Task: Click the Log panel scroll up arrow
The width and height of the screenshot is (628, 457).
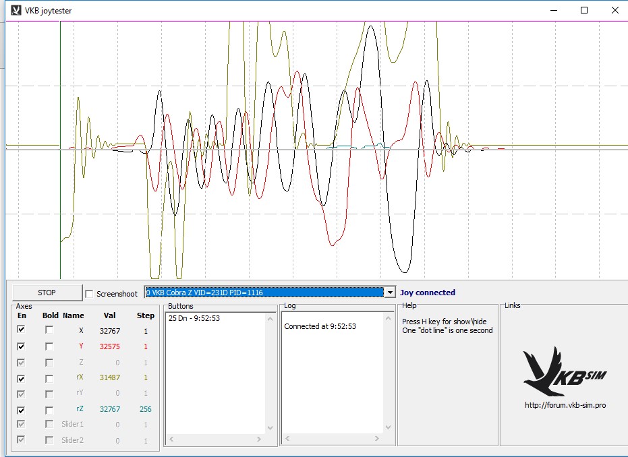Action: (388, 318)
